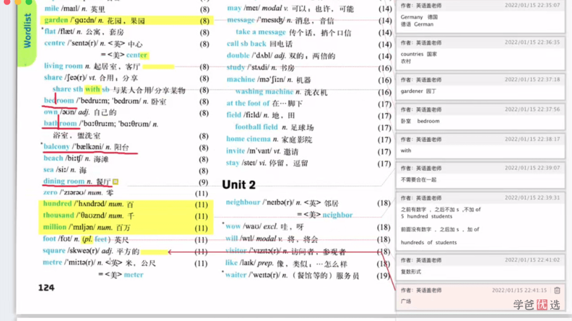Viewport: 572px width, 321px height.
Task: Click the phrase football field
Action: coord(256,127)
